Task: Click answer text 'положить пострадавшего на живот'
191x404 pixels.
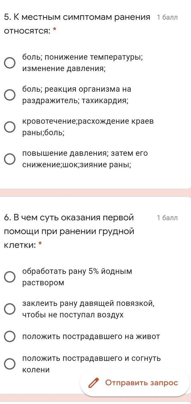Action: [x=91, y=336]
